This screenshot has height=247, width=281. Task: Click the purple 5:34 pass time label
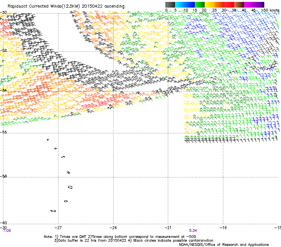pos(193,231)
